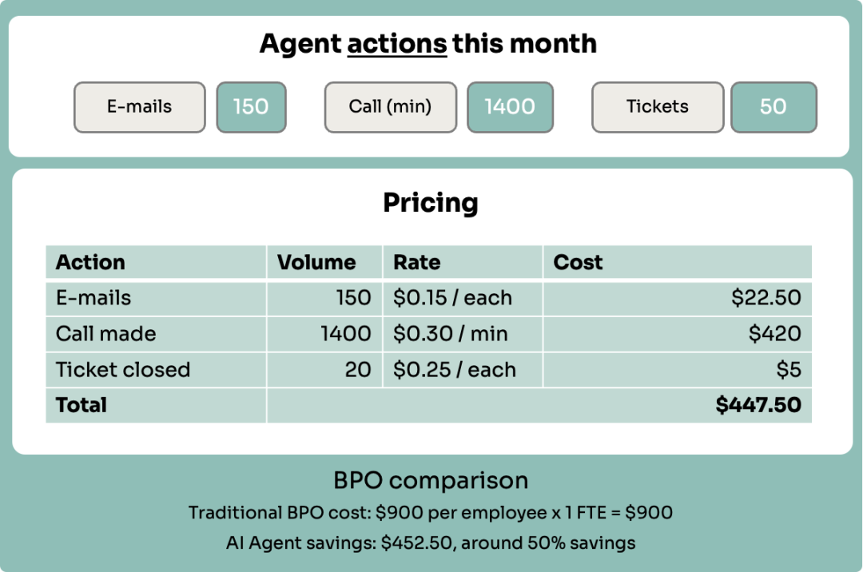The image size is (863, 572).
Task: Select the Call made table row
Action: [429, 334]
